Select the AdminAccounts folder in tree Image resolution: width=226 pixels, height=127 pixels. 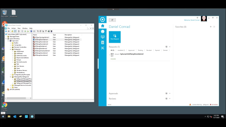pos(22,56)
